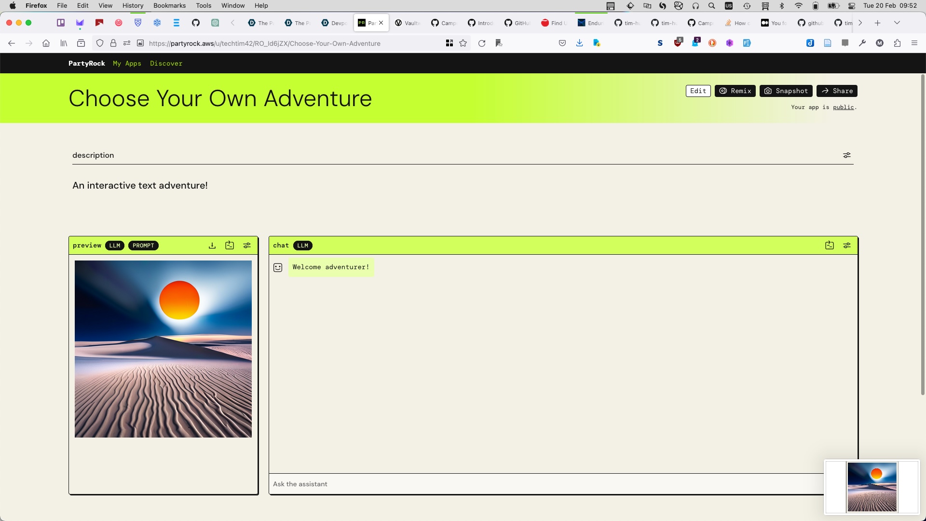Bookmark this page with star icon
Image resolution: width=926 pixels, height=521 pixels.
tap(463, 43)
